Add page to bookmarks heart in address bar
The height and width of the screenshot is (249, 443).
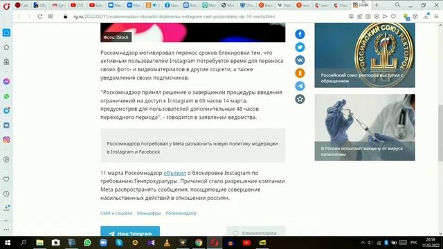(x=393, y=17)
